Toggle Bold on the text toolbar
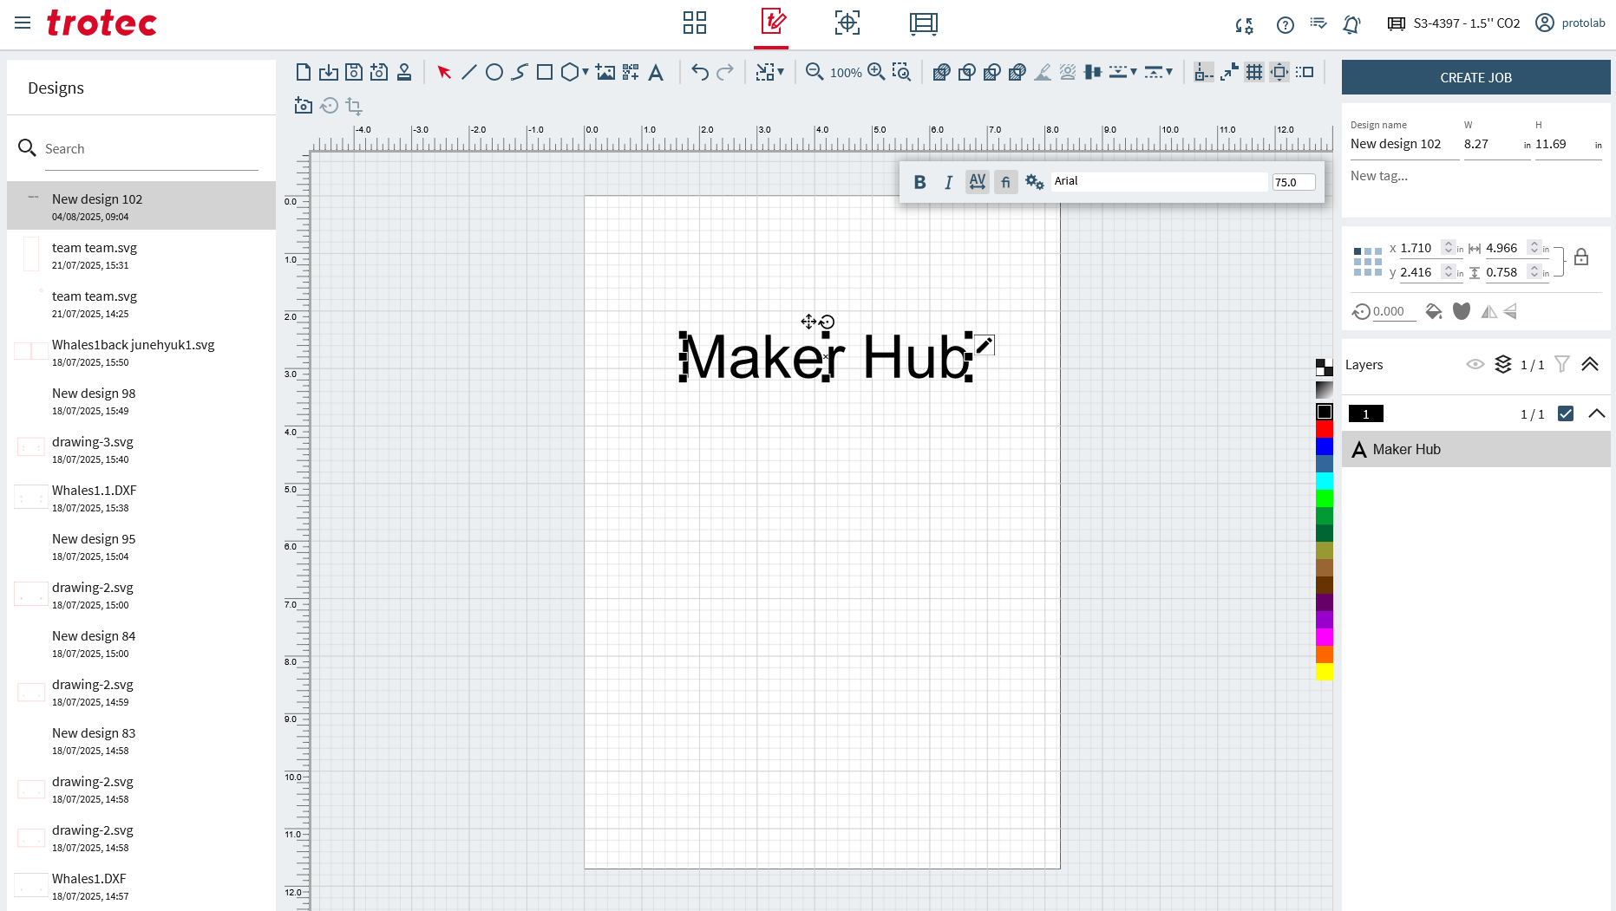This screenshot has height=911, width=1616. coord(919,182)
